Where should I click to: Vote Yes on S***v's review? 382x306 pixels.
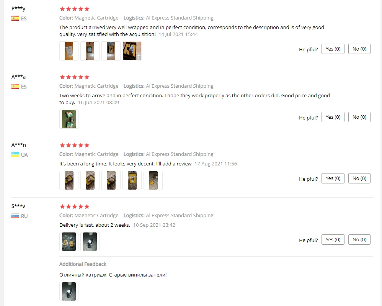(333, 239)
